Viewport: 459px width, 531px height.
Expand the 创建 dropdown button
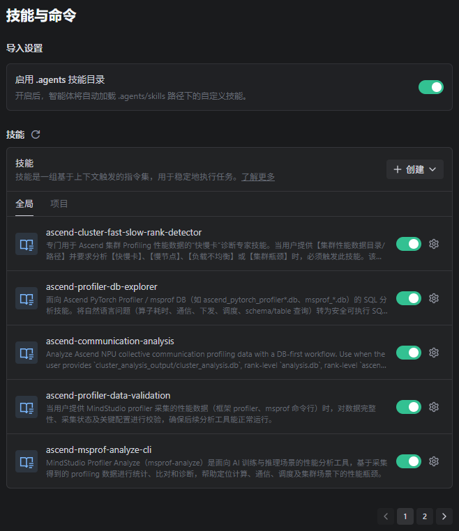[415, 169]
